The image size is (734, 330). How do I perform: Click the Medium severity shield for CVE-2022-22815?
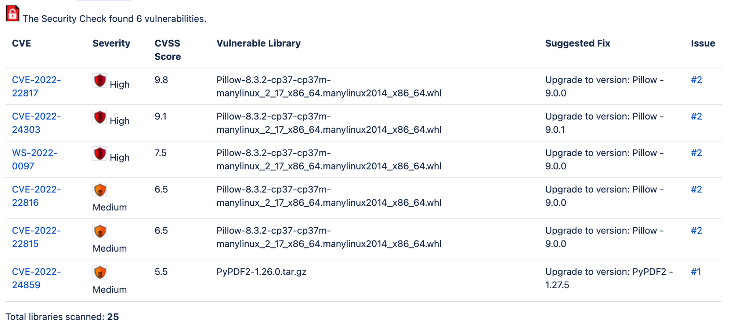[x=100, y=231]
